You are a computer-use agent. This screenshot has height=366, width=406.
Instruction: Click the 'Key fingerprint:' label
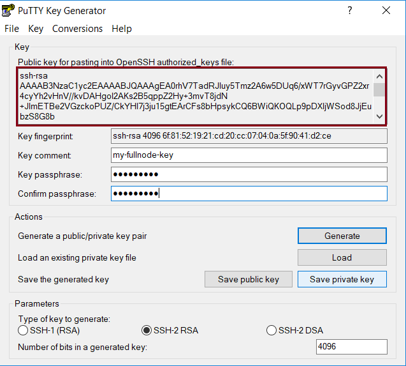tap(45, 136)
